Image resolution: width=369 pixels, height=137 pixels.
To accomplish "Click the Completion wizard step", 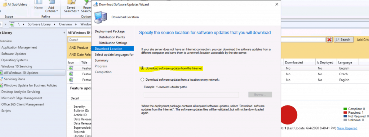I will [103, 72].
